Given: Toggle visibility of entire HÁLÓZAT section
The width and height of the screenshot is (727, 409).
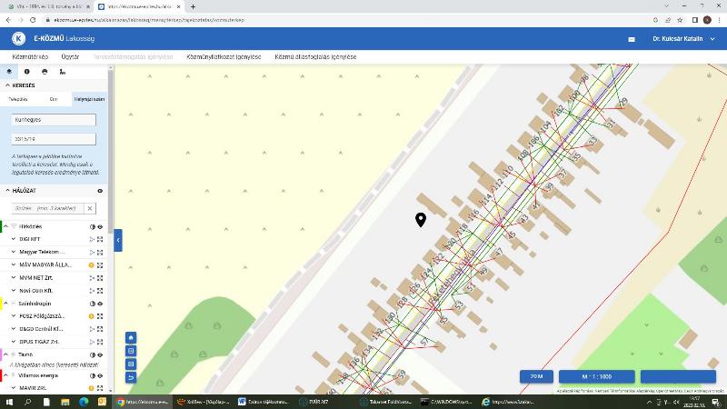Looking at the screenshot, I should click(100, 191).
